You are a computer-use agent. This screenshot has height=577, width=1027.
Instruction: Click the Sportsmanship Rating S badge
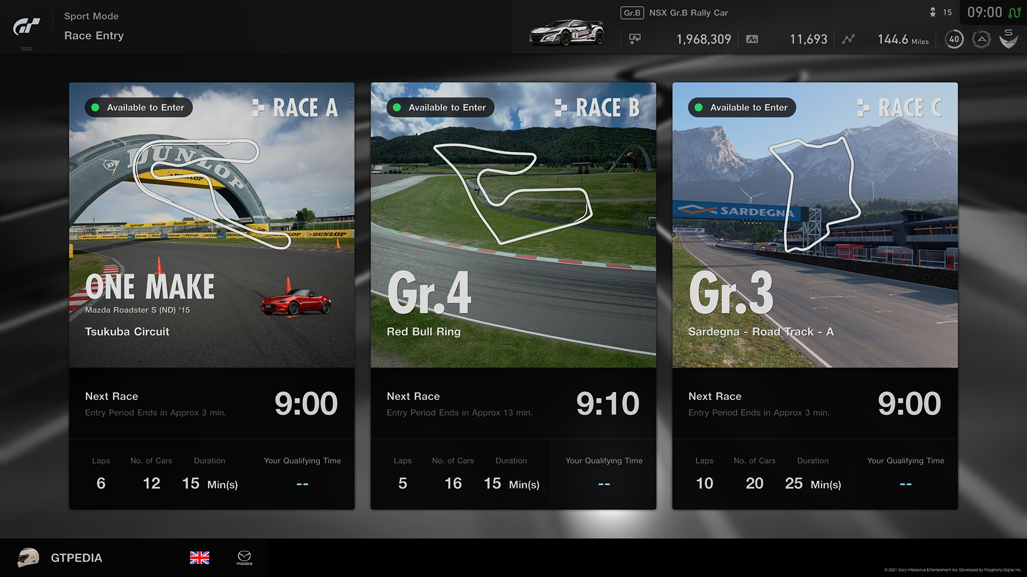(1009, 38)
